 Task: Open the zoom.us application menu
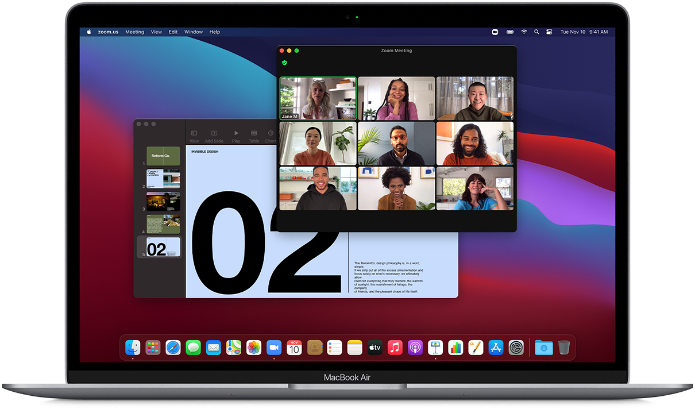(x=108, y=32)
